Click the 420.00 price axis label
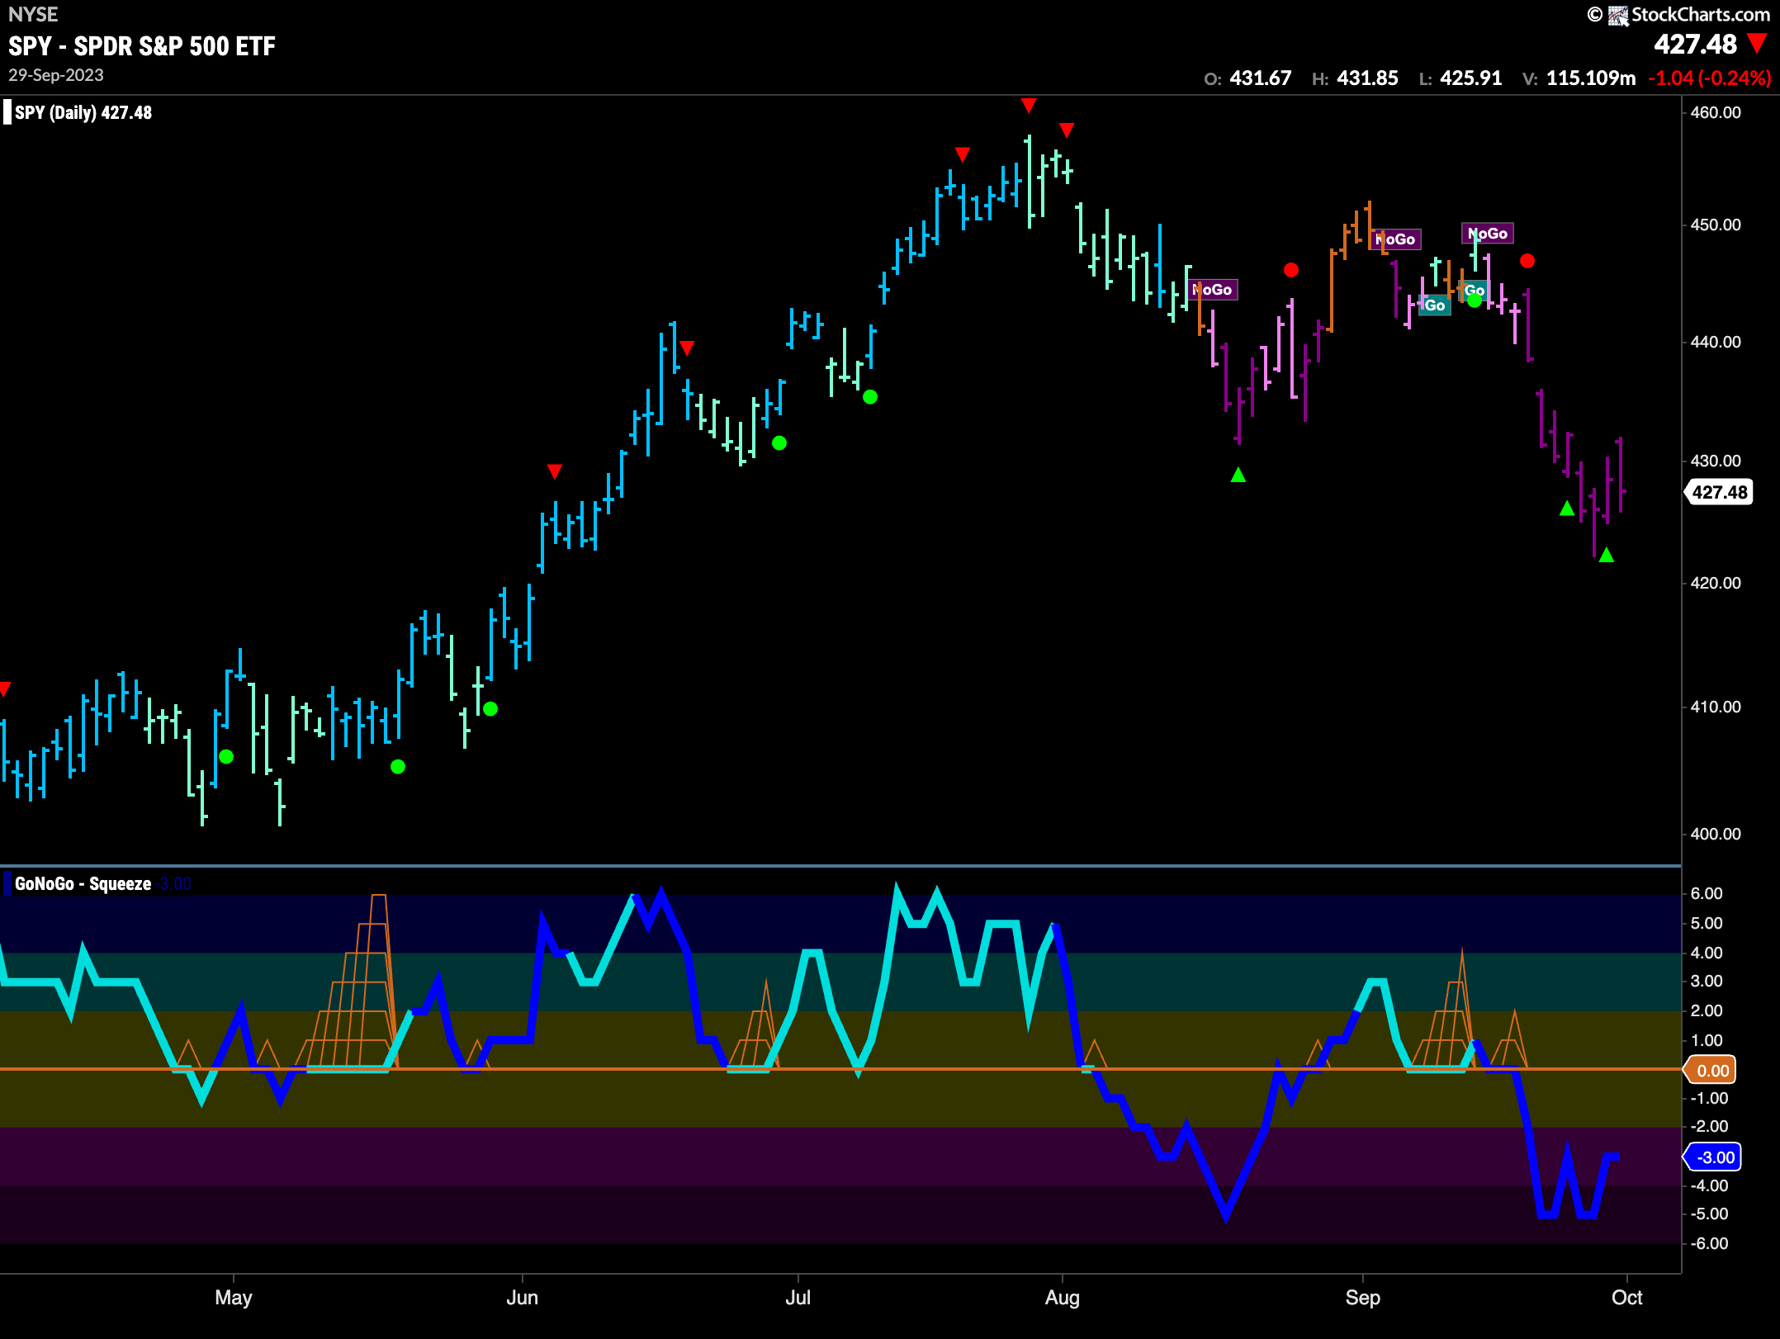The image size is (1780, 1339). (1716, 583)
